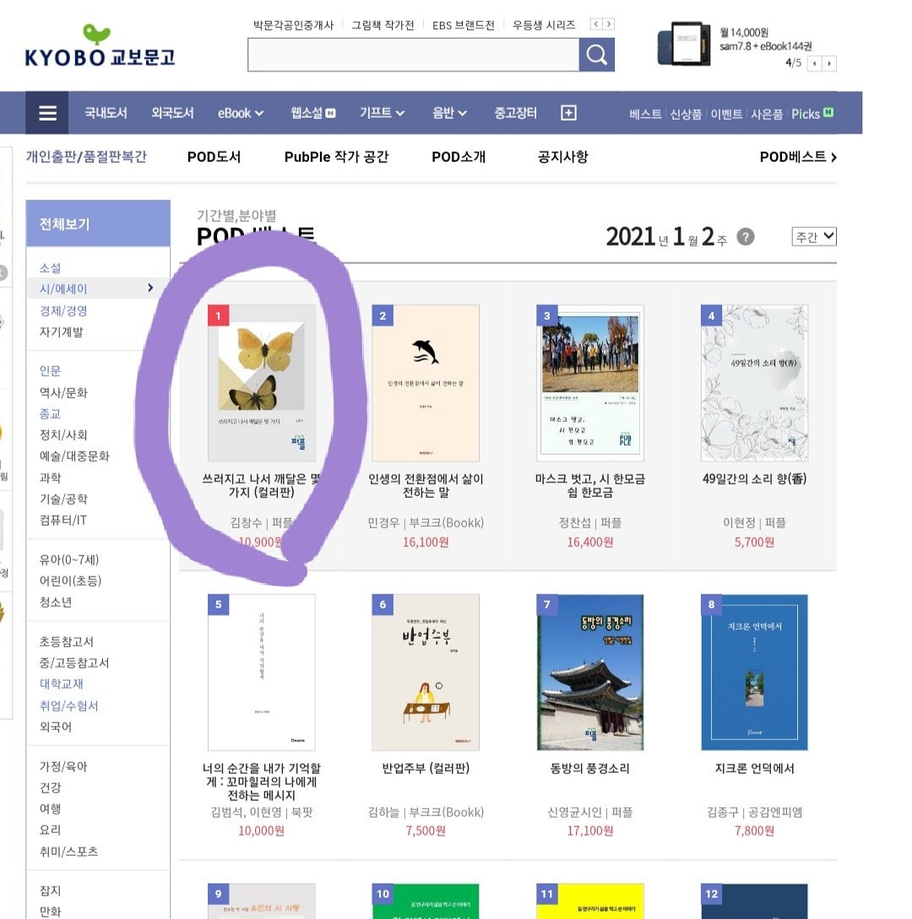Open the hamburger all-categories menu

click(47, 113)
